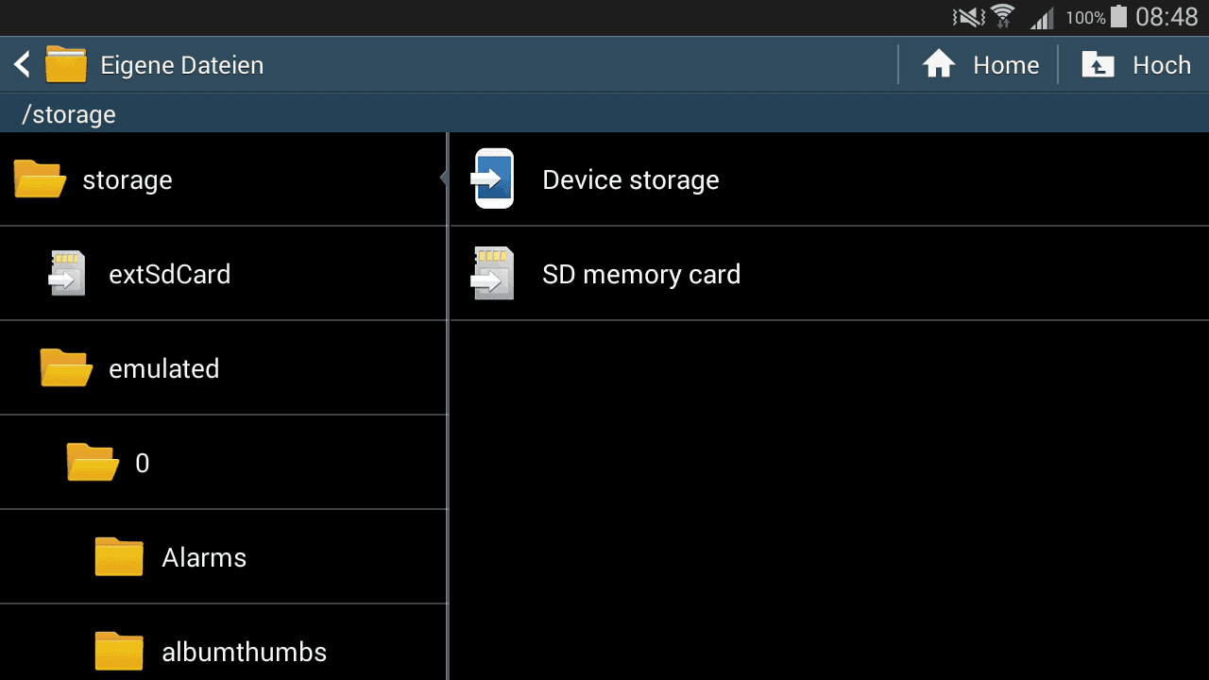Screen dimensions: 1209x680
Task: Tap the /storage path bar
Action: tap(604, 114)
